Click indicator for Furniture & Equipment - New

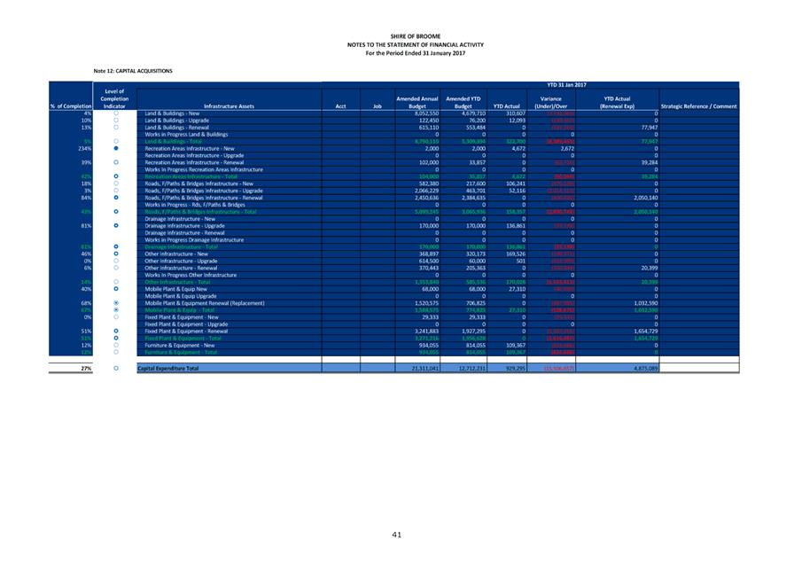pyautogui.click(x=115, y=344)
